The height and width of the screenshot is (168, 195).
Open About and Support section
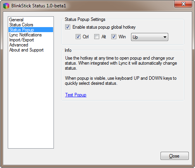26,50
